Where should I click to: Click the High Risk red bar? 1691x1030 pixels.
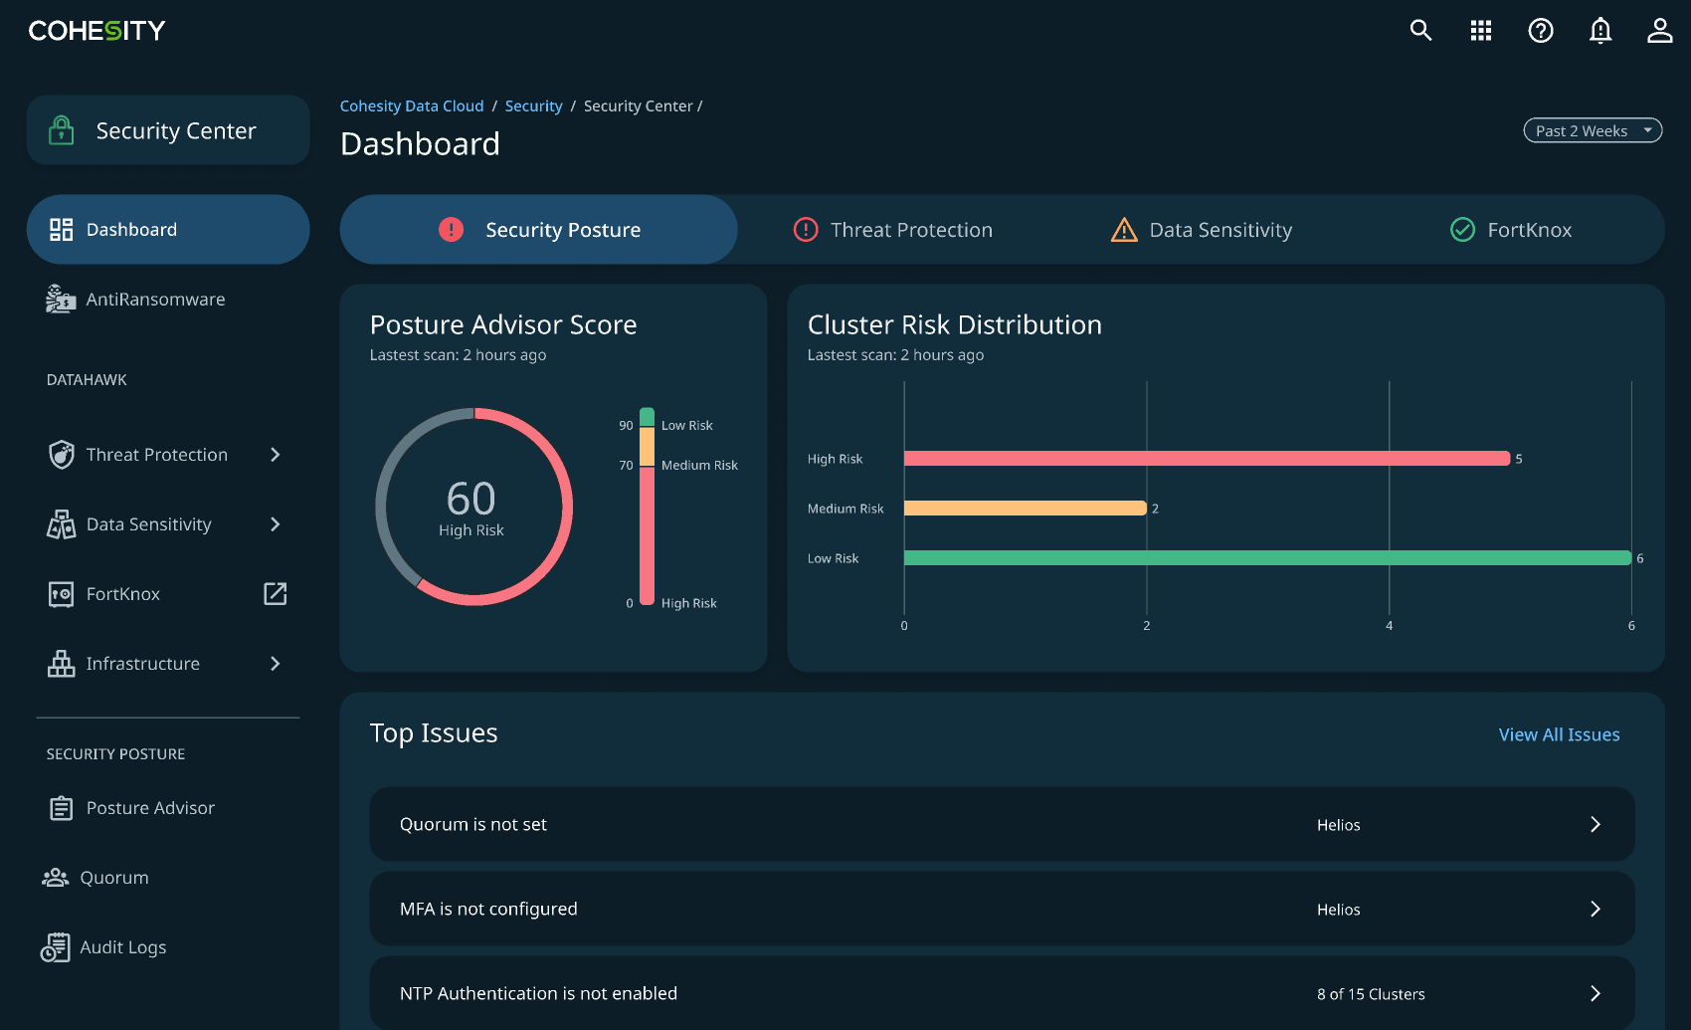point(1207,459)
